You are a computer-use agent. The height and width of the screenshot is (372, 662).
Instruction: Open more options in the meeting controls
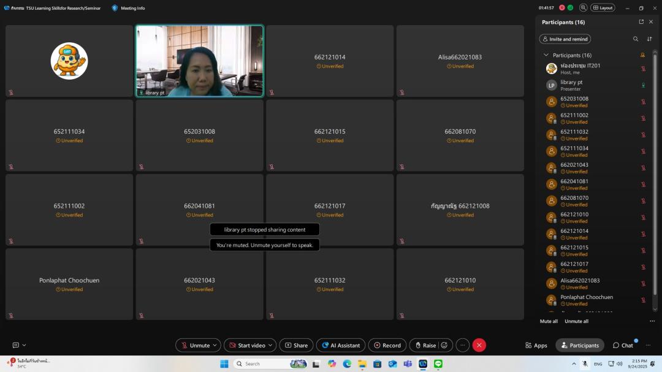click(463, 345)
